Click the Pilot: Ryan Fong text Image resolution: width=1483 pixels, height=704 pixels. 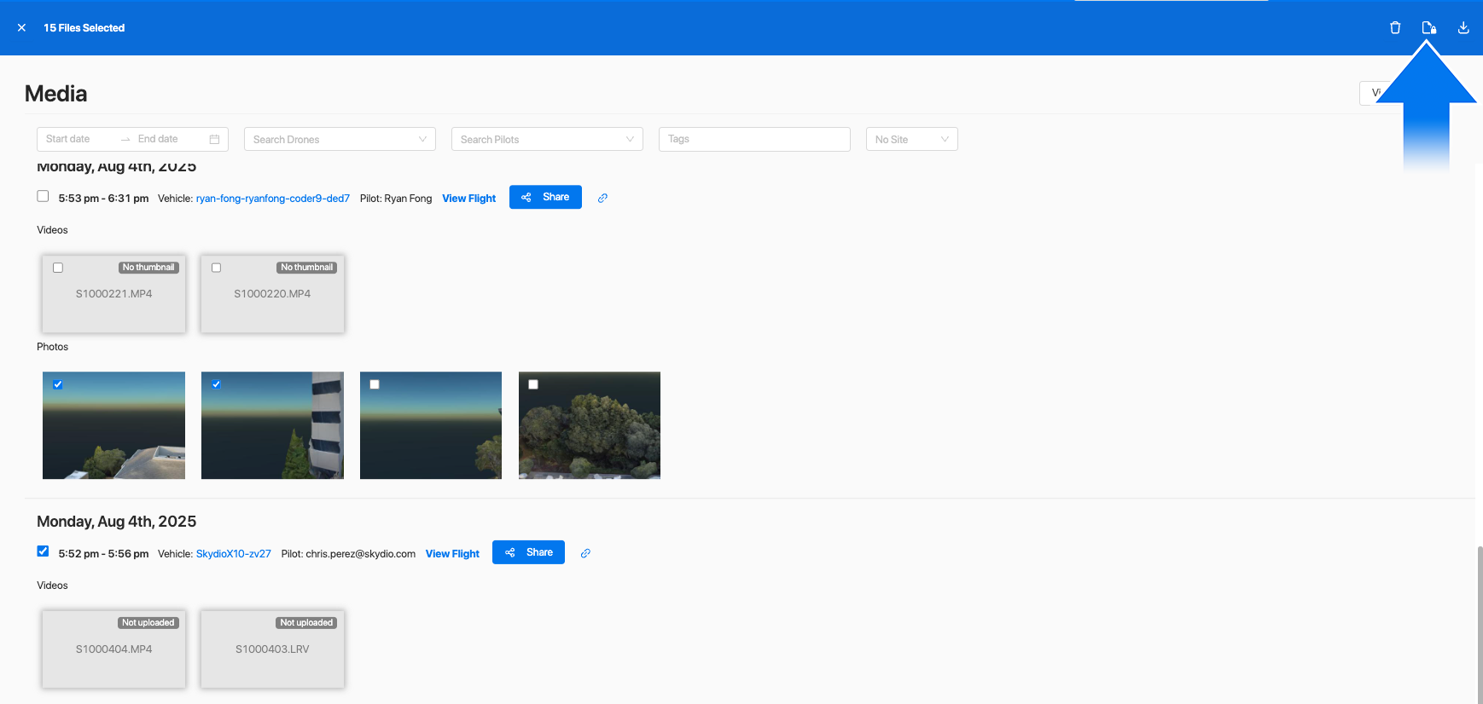[396, 199]
